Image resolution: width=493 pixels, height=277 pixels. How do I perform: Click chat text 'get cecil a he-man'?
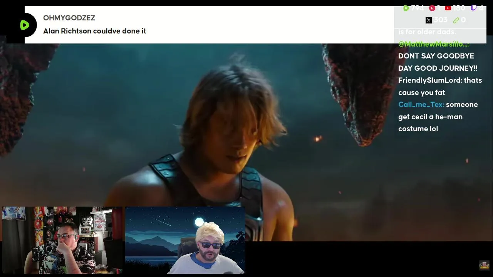430,117
